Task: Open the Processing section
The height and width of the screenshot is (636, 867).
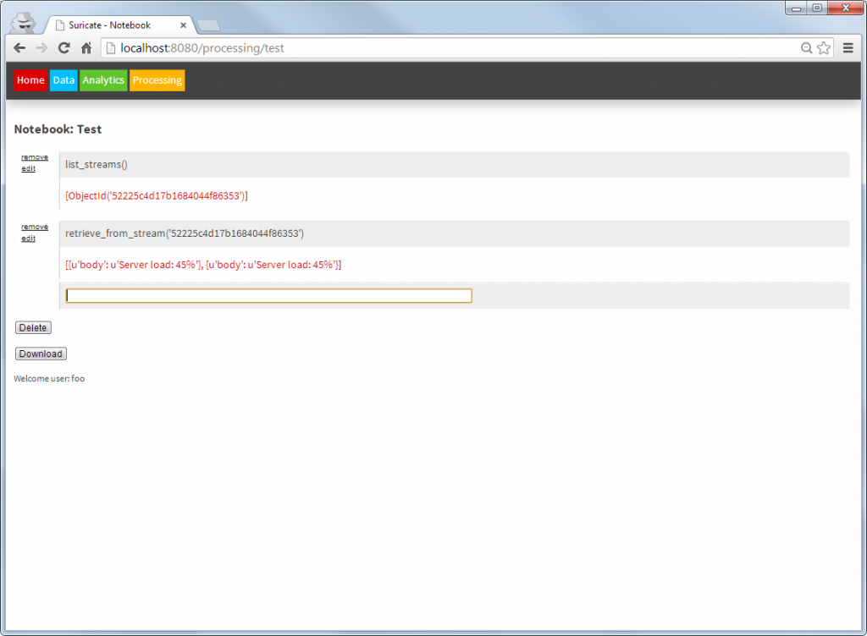Action: [x=157, y=80]
